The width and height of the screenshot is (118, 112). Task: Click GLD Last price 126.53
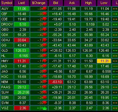(22, 50)
